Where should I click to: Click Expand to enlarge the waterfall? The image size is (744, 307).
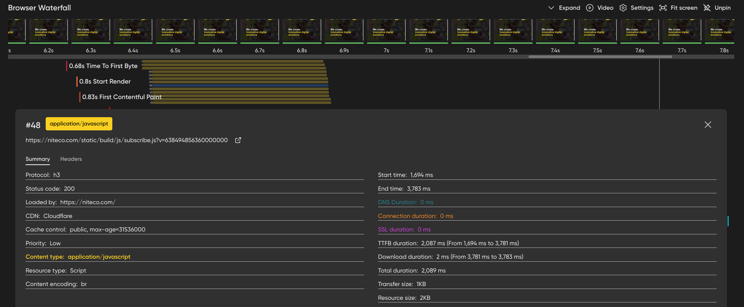570,8
